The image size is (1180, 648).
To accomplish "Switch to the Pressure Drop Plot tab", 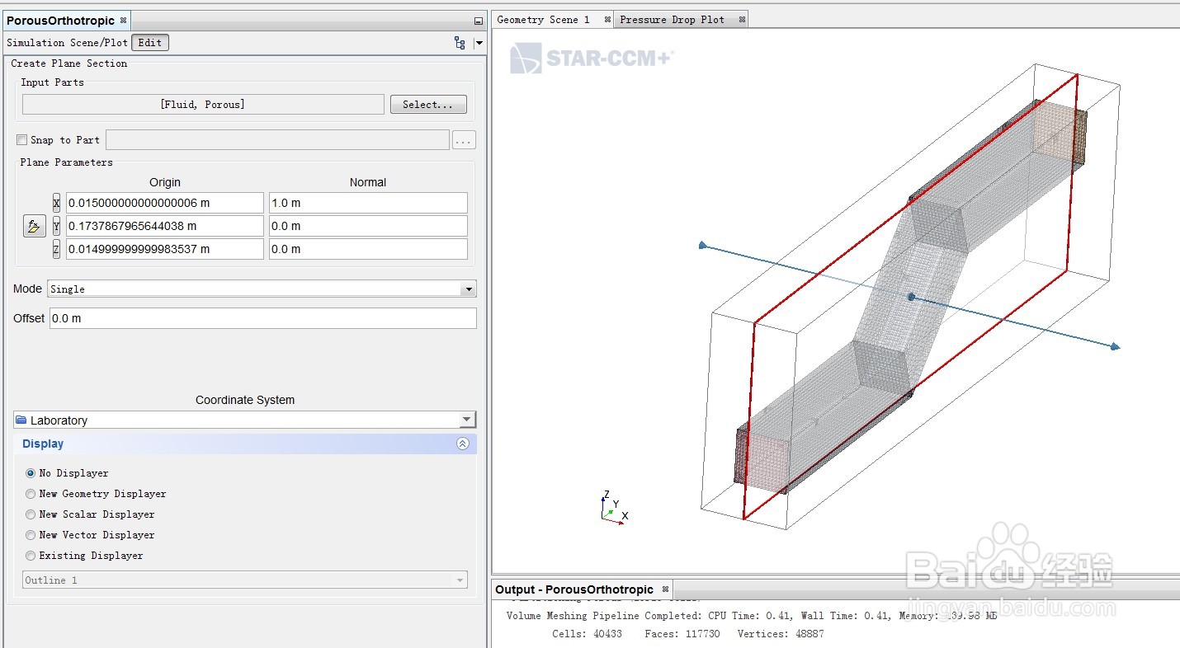I will point(672,20).
